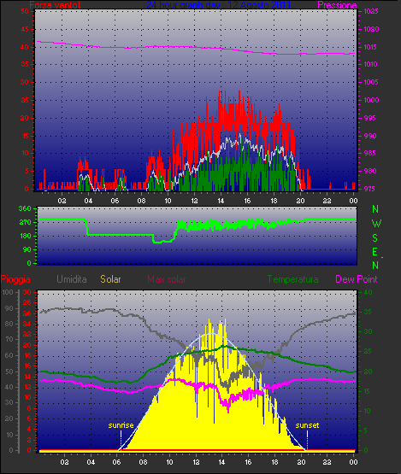
Task: Click the S compass direction label
Action: tap(375, 238)
